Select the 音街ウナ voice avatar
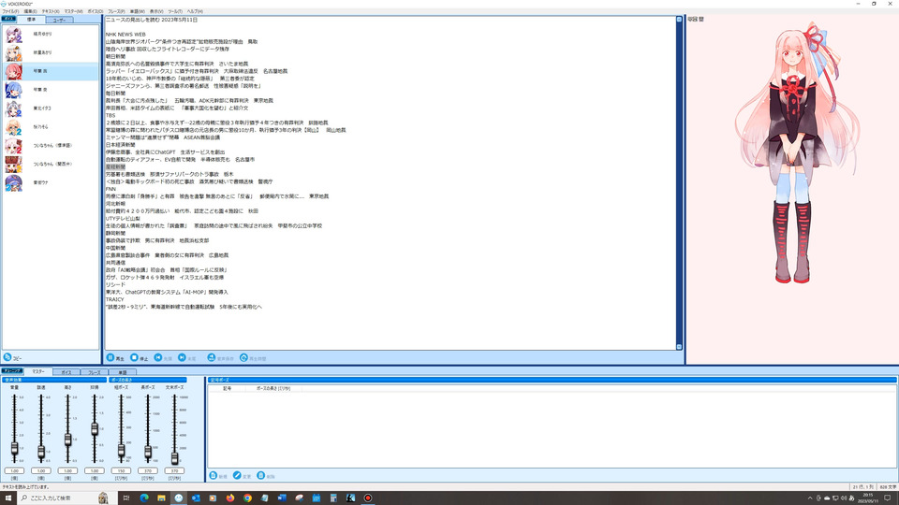899x505 pixels. 14,182
